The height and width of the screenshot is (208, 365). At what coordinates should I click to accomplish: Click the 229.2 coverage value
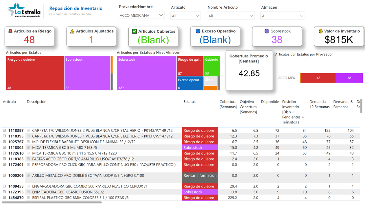click(x=232, y=198)
